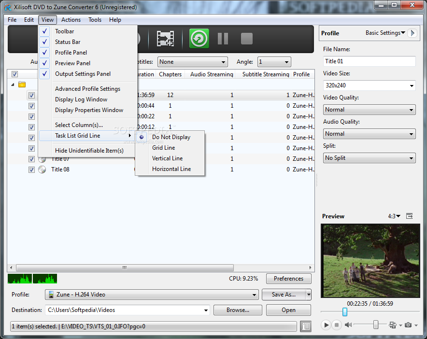Toggle Status Bar in View menu
427x339 pixels.
[68, 42]
